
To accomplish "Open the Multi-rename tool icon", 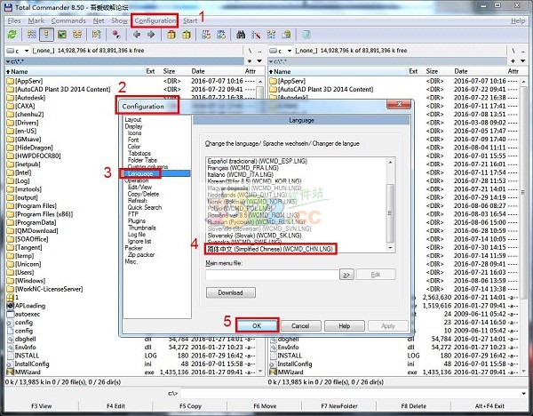I will tap(256, 35).
